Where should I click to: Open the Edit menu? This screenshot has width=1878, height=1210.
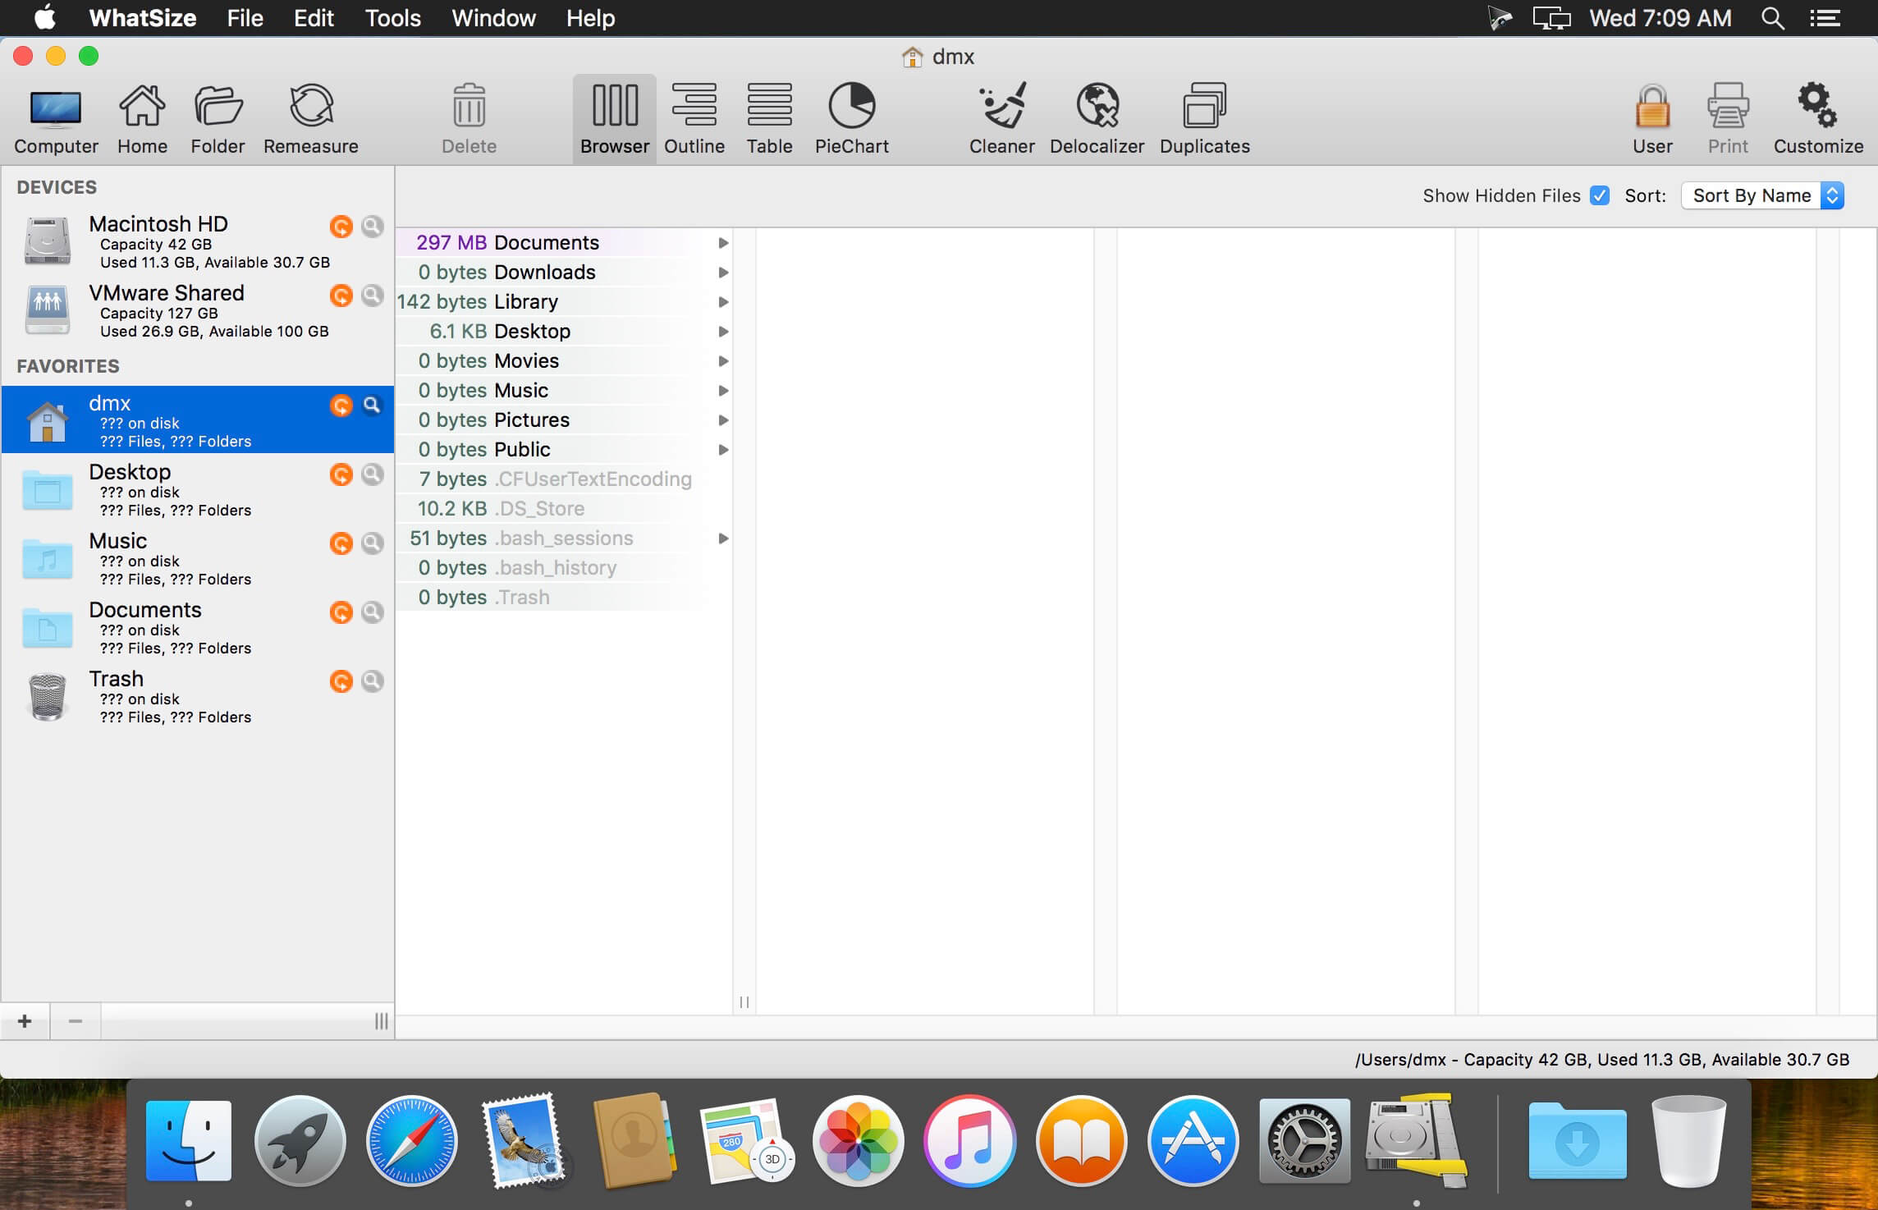[x=314, y=18]
